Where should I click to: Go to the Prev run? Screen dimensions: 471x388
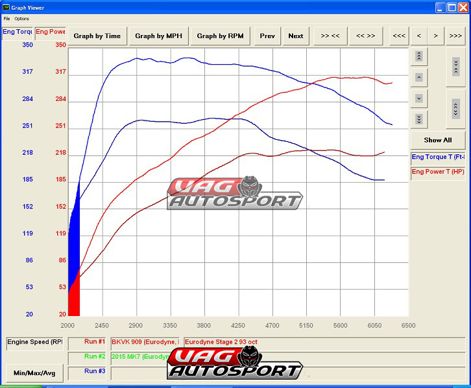pos(267,36)
